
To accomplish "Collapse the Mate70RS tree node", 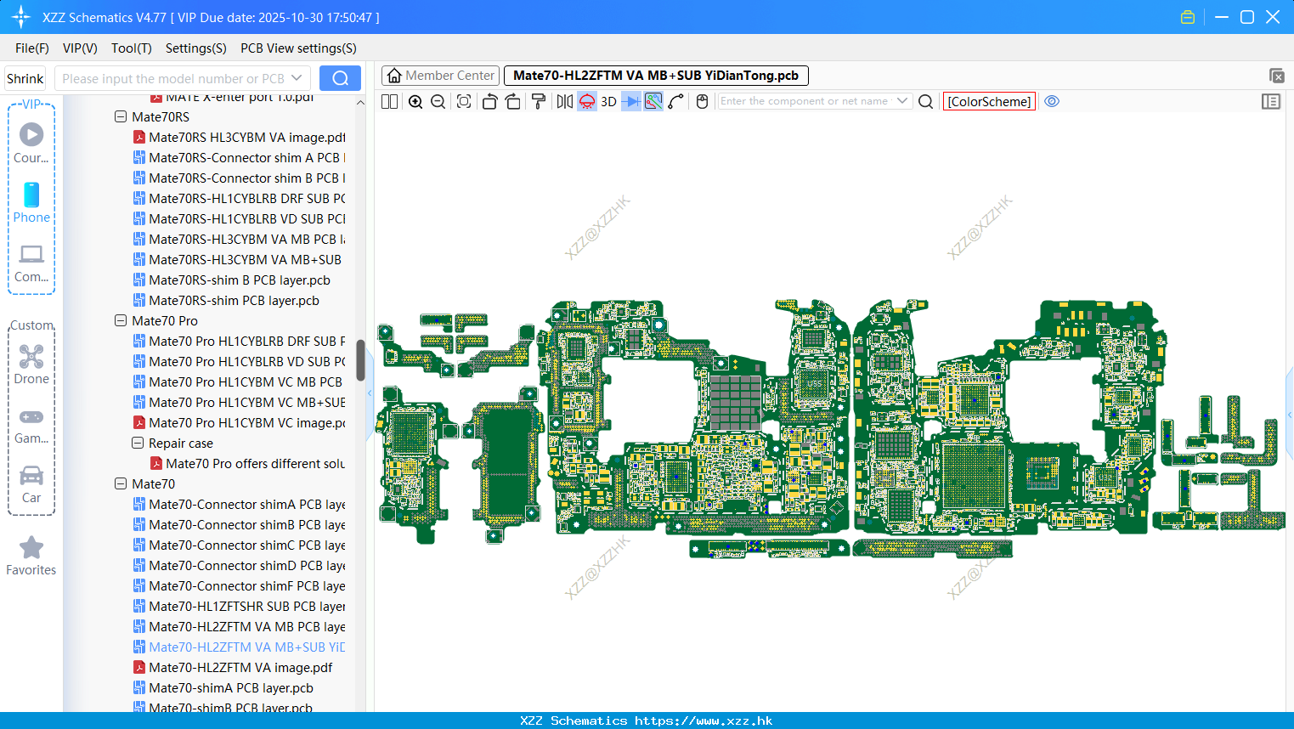I will click(121, 117).
